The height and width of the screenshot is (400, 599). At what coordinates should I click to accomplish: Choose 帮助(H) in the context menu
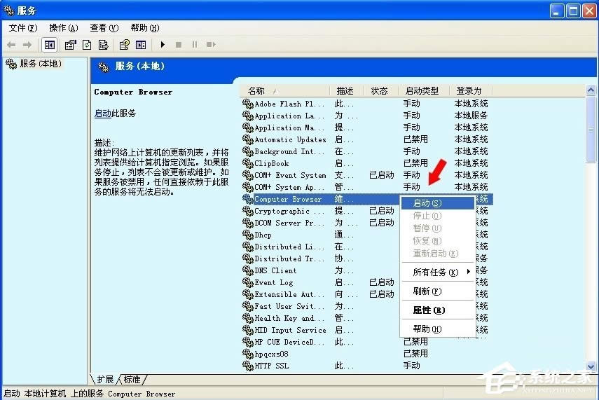click(x=437, y=329)
